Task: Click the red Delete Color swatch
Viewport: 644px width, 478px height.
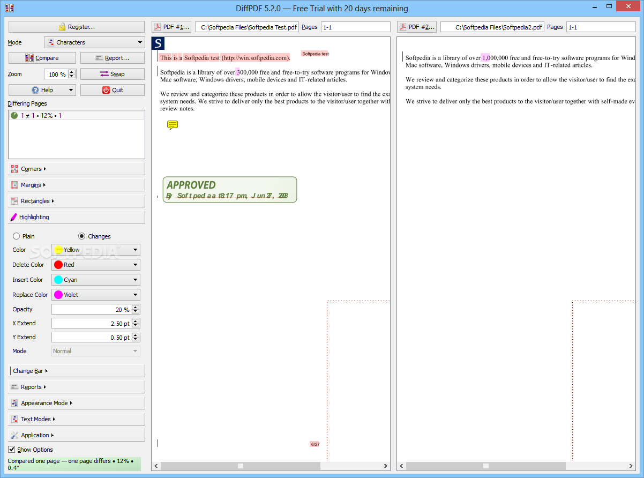Action: coord(58,265)
